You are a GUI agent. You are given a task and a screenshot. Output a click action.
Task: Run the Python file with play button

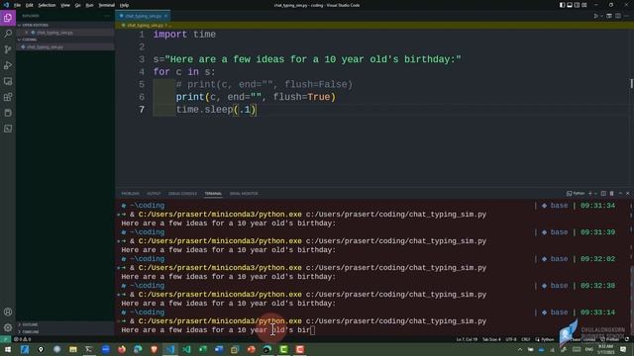(595, 16)
